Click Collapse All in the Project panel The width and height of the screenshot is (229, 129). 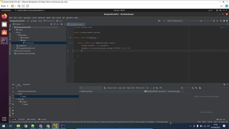[x=58, y=24]
